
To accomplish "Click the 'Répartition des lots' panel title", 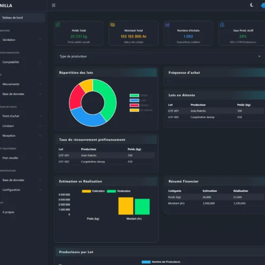I will coord(76,73).
